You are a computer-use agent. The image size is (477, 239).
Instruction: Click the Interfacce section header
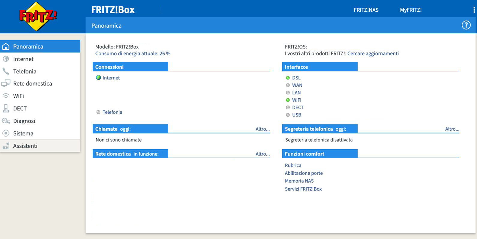320,67
